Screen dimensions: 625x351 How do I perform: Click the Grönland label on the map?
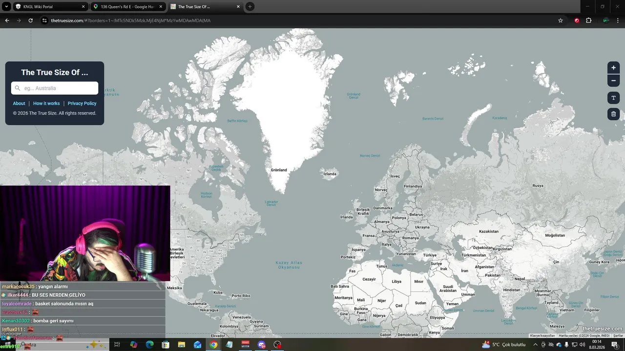(x=279, y=170)
